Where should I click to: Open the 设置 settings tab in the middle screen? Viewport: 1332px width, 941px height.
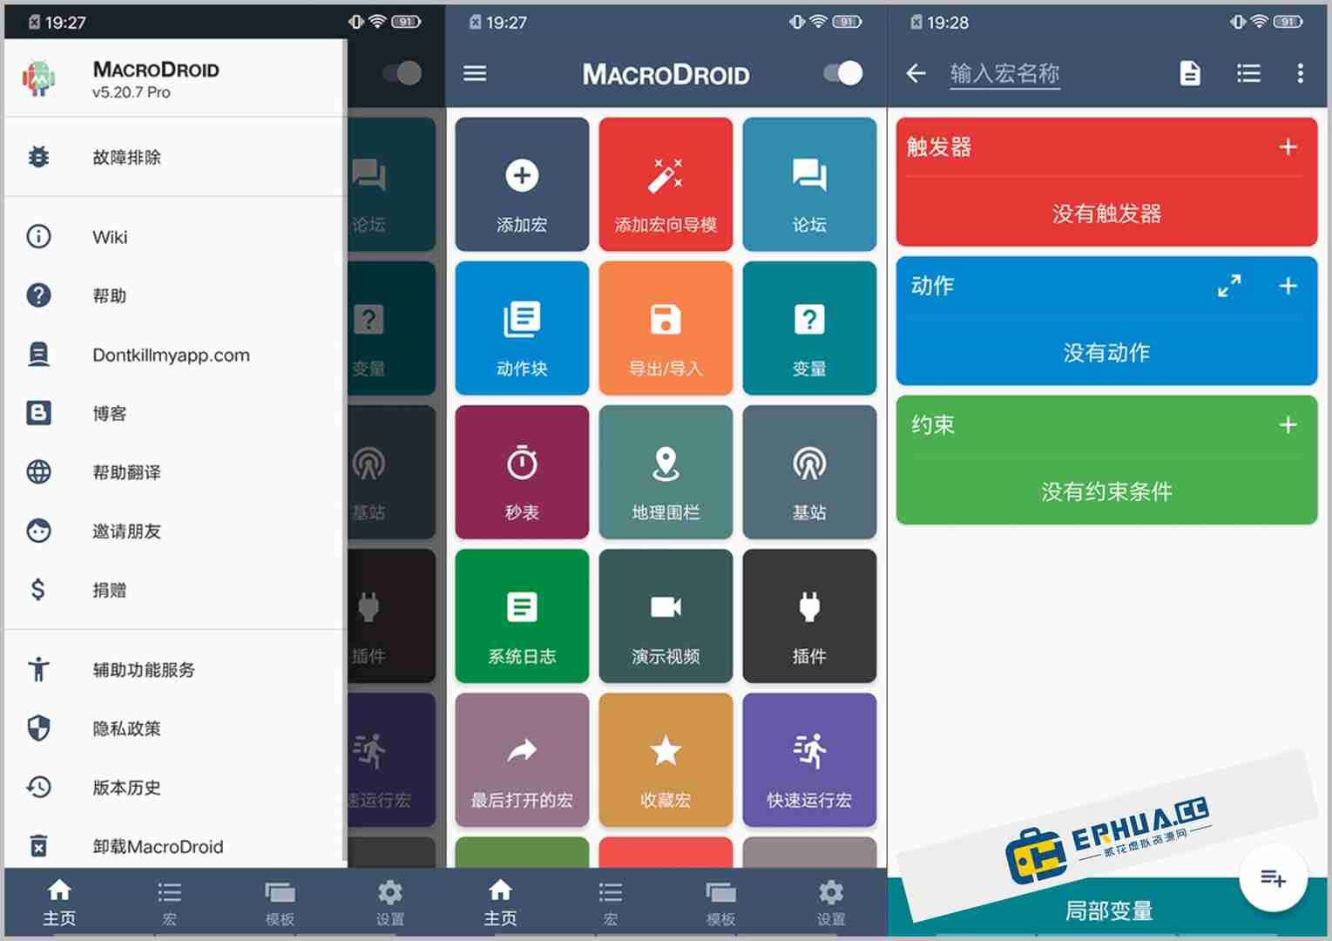click(831, 903)
